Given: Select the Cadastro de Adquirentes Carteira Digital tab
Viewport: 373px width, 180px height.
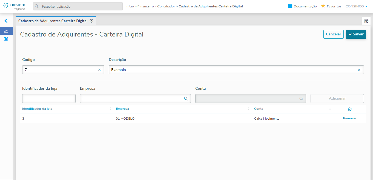Looking at the screenshot, I should coord(53,21).
